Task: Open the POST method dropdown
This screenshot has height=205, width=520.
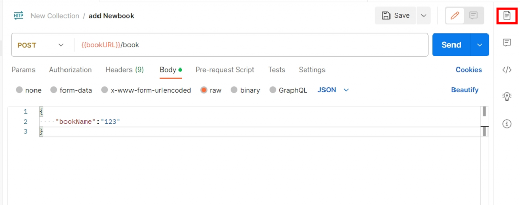Action: point(42,45)
